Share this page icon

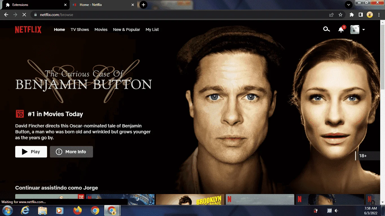(x=331, y=15)
